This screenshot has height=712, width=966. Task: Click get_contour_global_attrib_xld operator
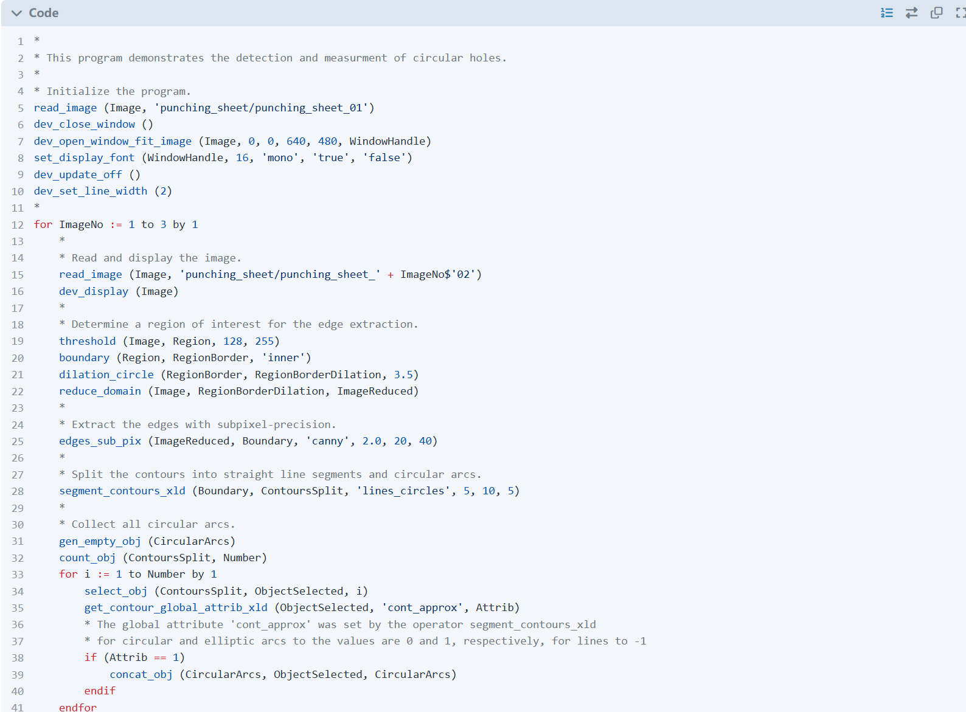click(x=176, y=607)
